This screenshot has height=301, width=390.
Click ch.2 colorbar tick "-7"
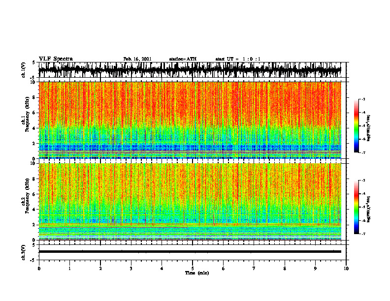tap(363, 234)
